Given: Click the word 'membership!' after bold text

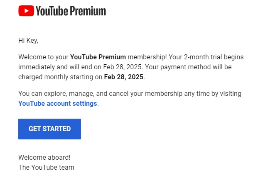Looking at the screenshot, I should 147,57.
